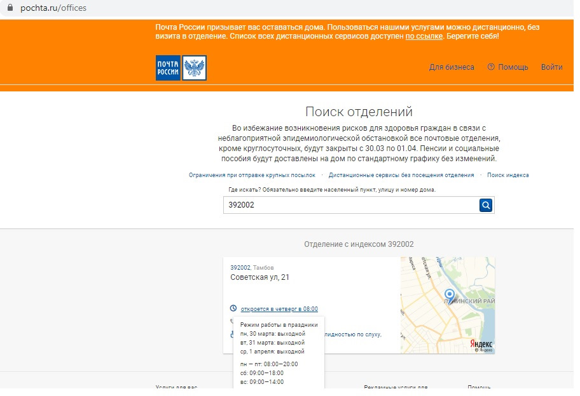Toggle 'откроется в четверг в 08:00' schedule

click(279, 309)
